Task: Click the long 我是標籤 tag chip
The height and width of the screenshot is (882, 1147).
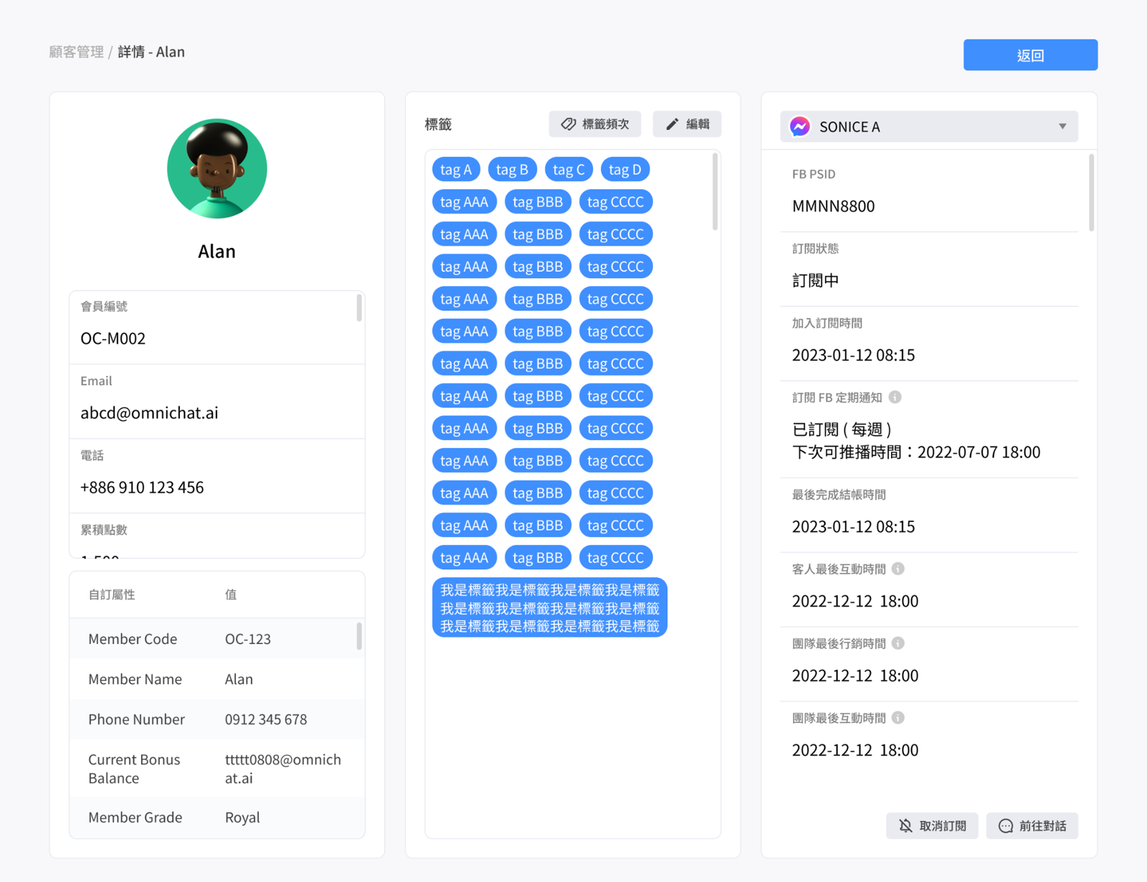Action: point(550,607)
